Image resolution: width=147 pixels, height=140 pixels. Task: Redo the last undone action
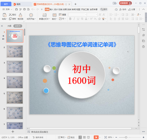point(37,9)
